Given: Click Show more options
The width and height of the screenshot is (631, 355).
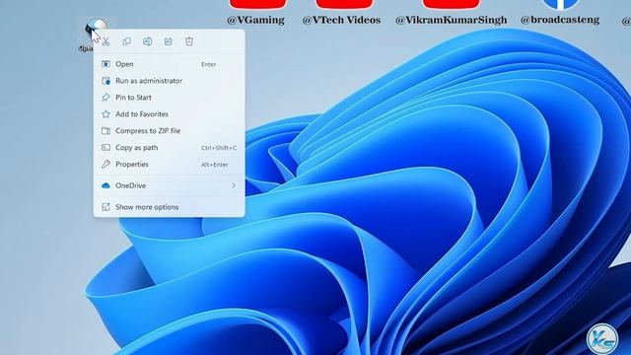Looking at the screenshot, I should pos(169,207).
